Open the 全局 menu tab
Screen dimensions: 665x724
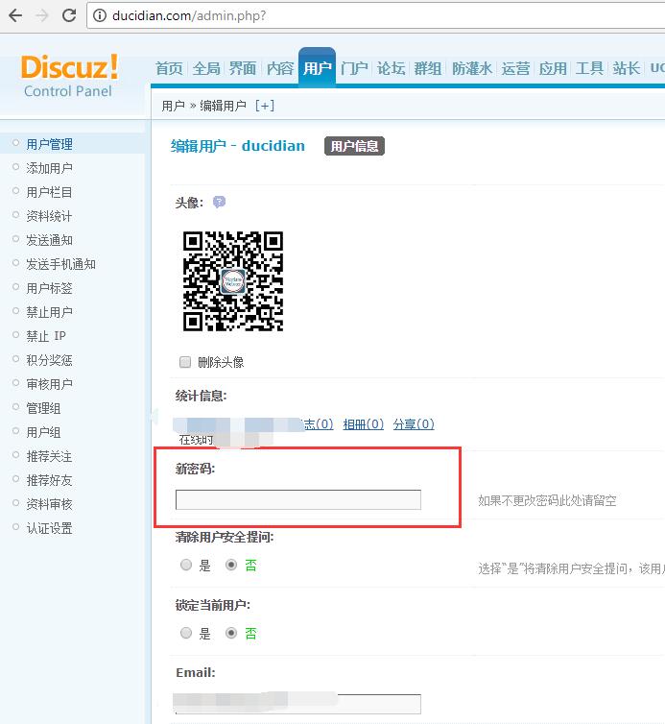(x=206, y=68)
